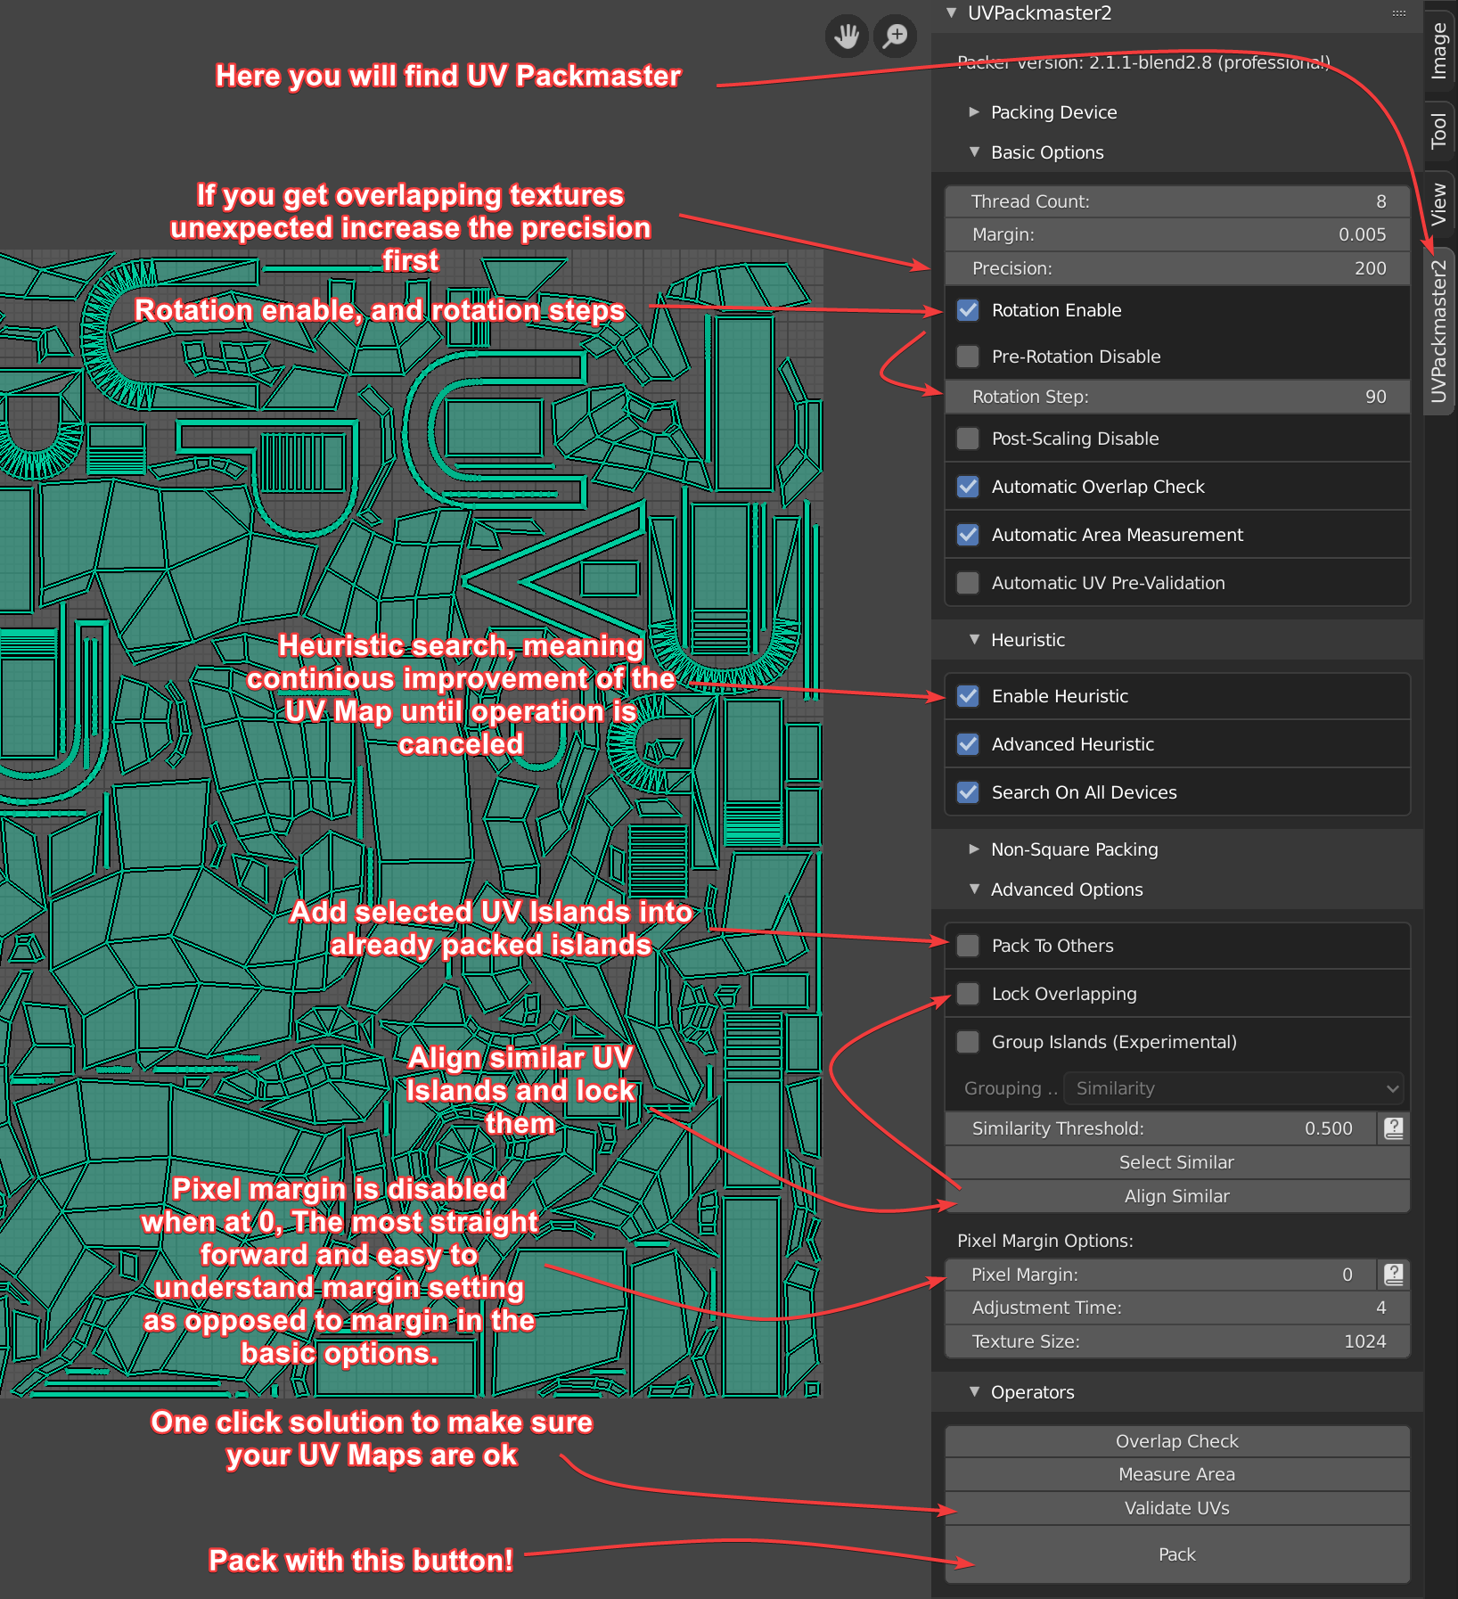The width and height of the screenshot is (1458, 1599).
Task: Enable Automatic UV Pre-Validation
Action: 968,583
